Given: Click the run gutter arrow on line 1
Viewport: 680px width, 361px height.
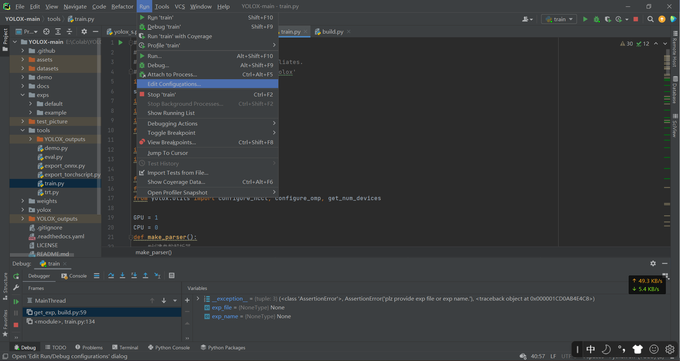Looking at the screenshot, I should tap(120, 42).
